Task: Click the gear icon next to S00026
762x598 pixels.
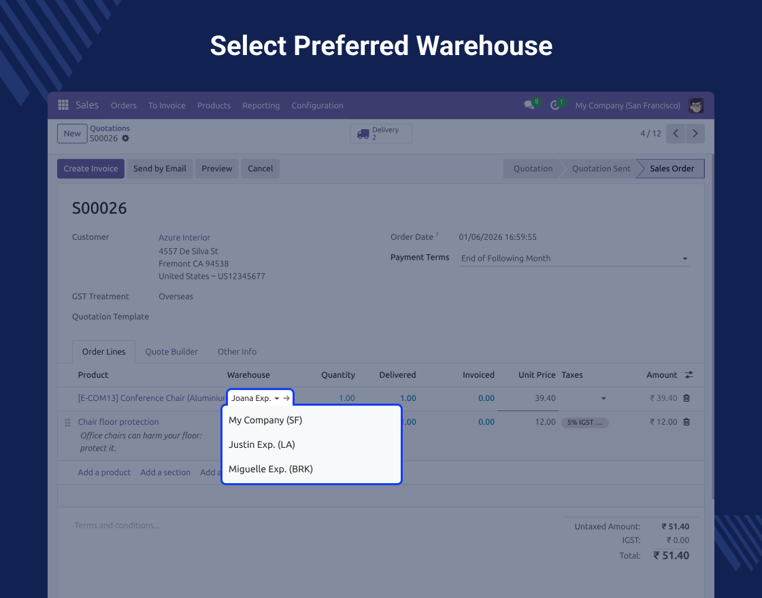Action: [125, 139]
